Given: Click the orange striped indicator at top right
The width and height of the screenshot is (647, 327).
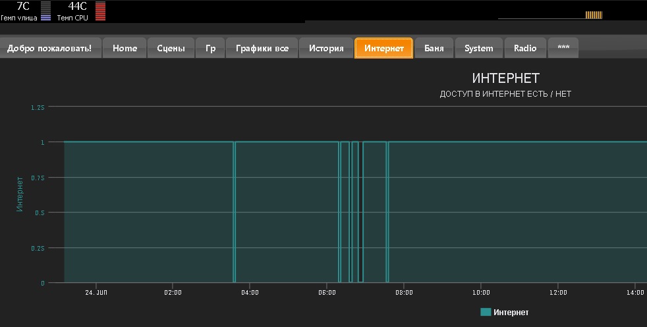Looking at the screenshot, I should 594,15.
